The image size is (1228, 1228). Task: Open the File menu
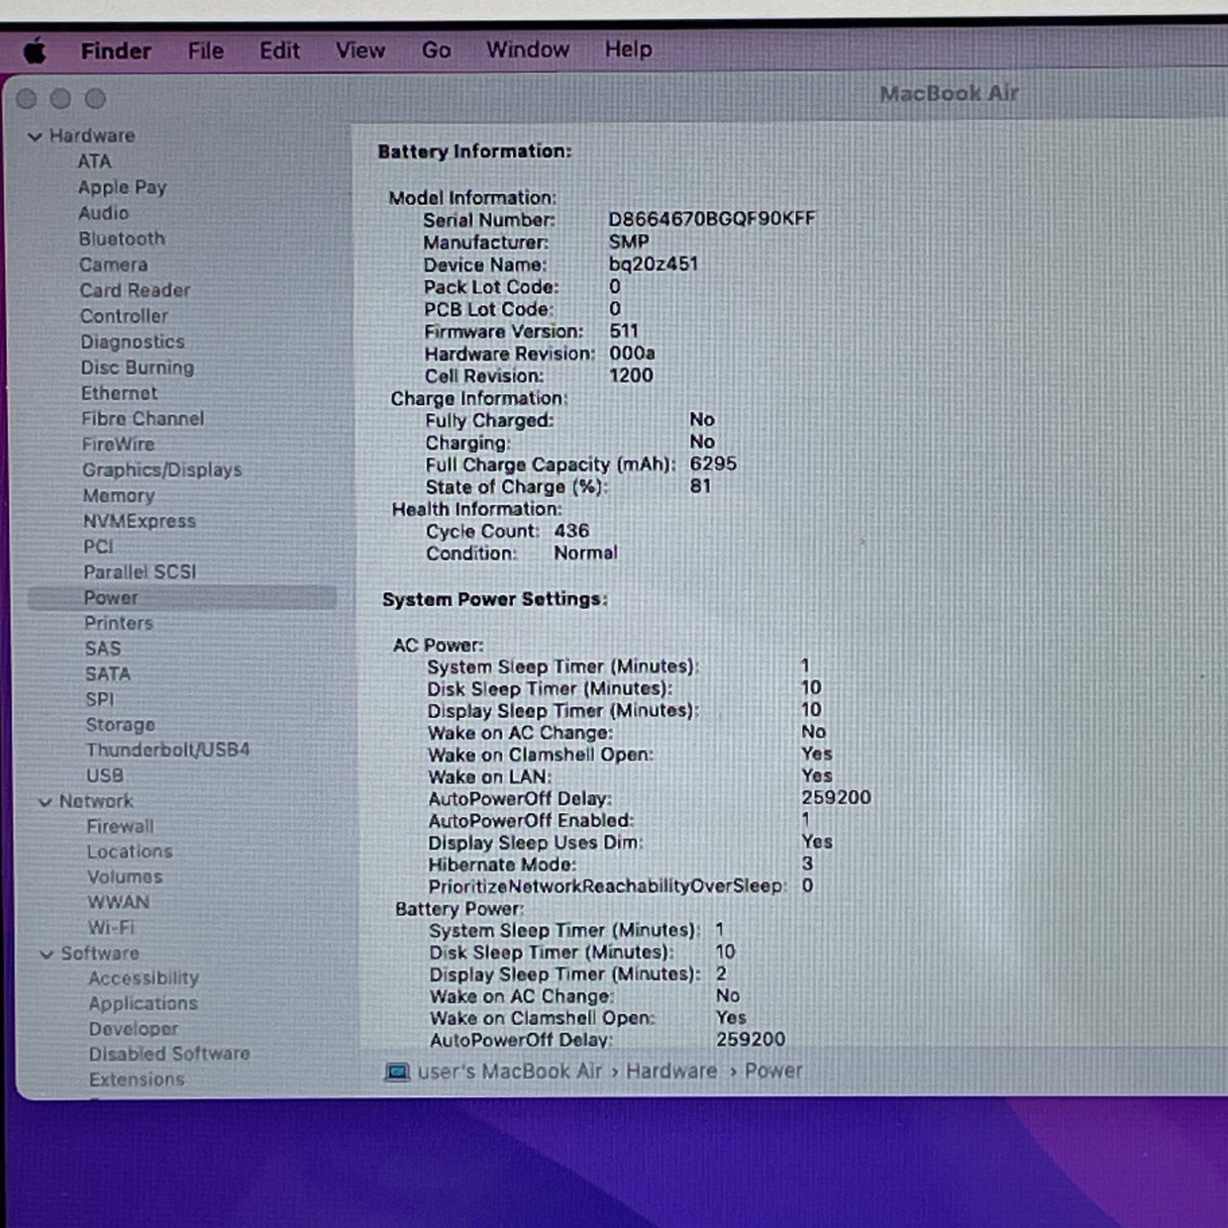(x=205, y=51)
